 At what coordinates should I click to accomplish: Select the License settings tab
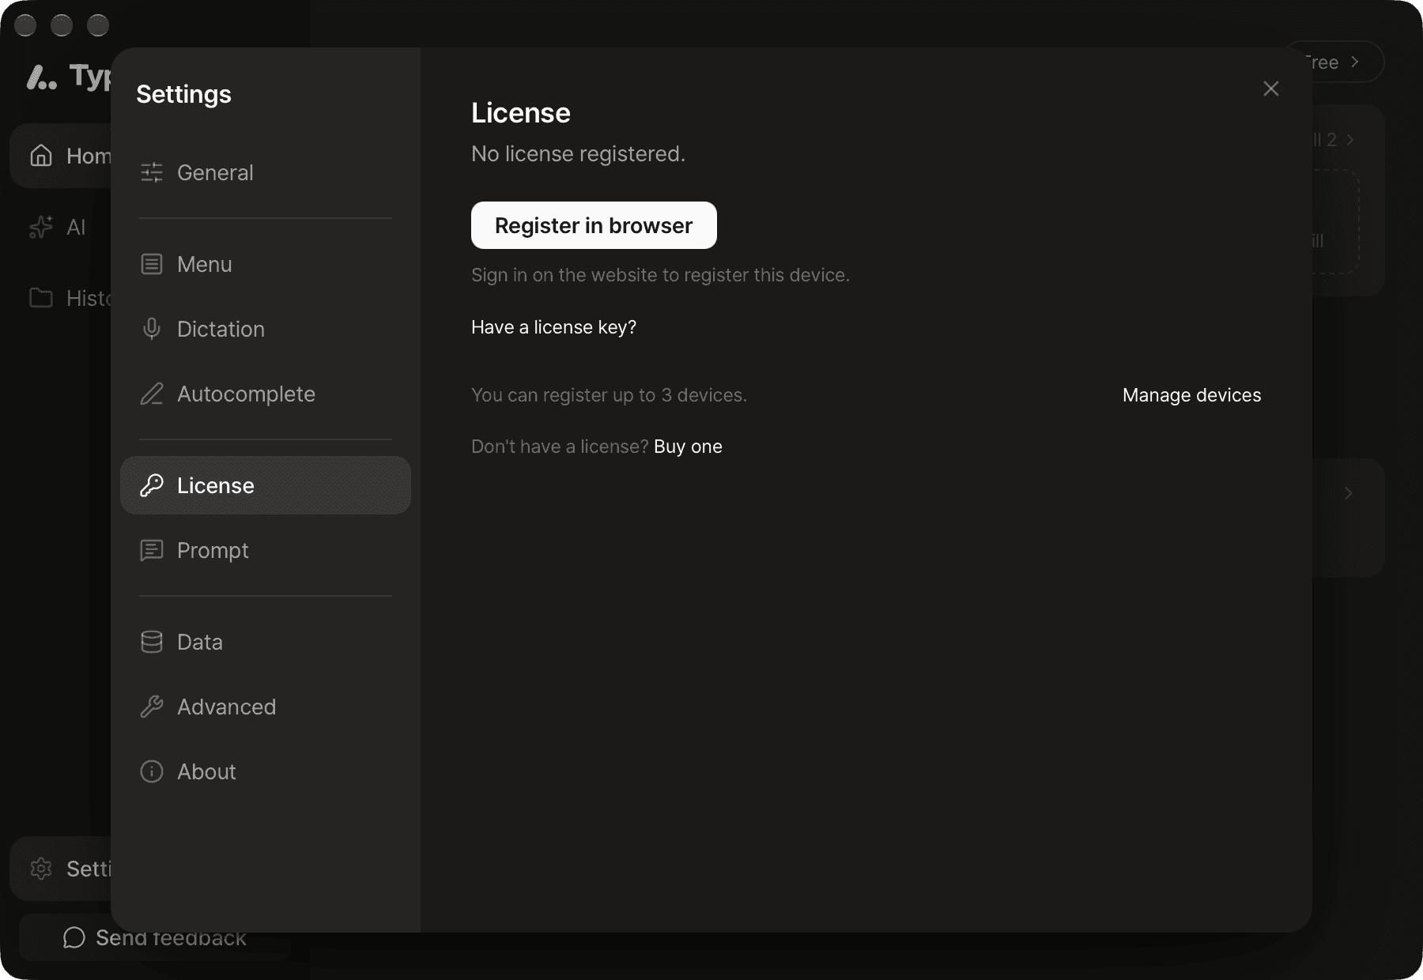coord(266,485)
